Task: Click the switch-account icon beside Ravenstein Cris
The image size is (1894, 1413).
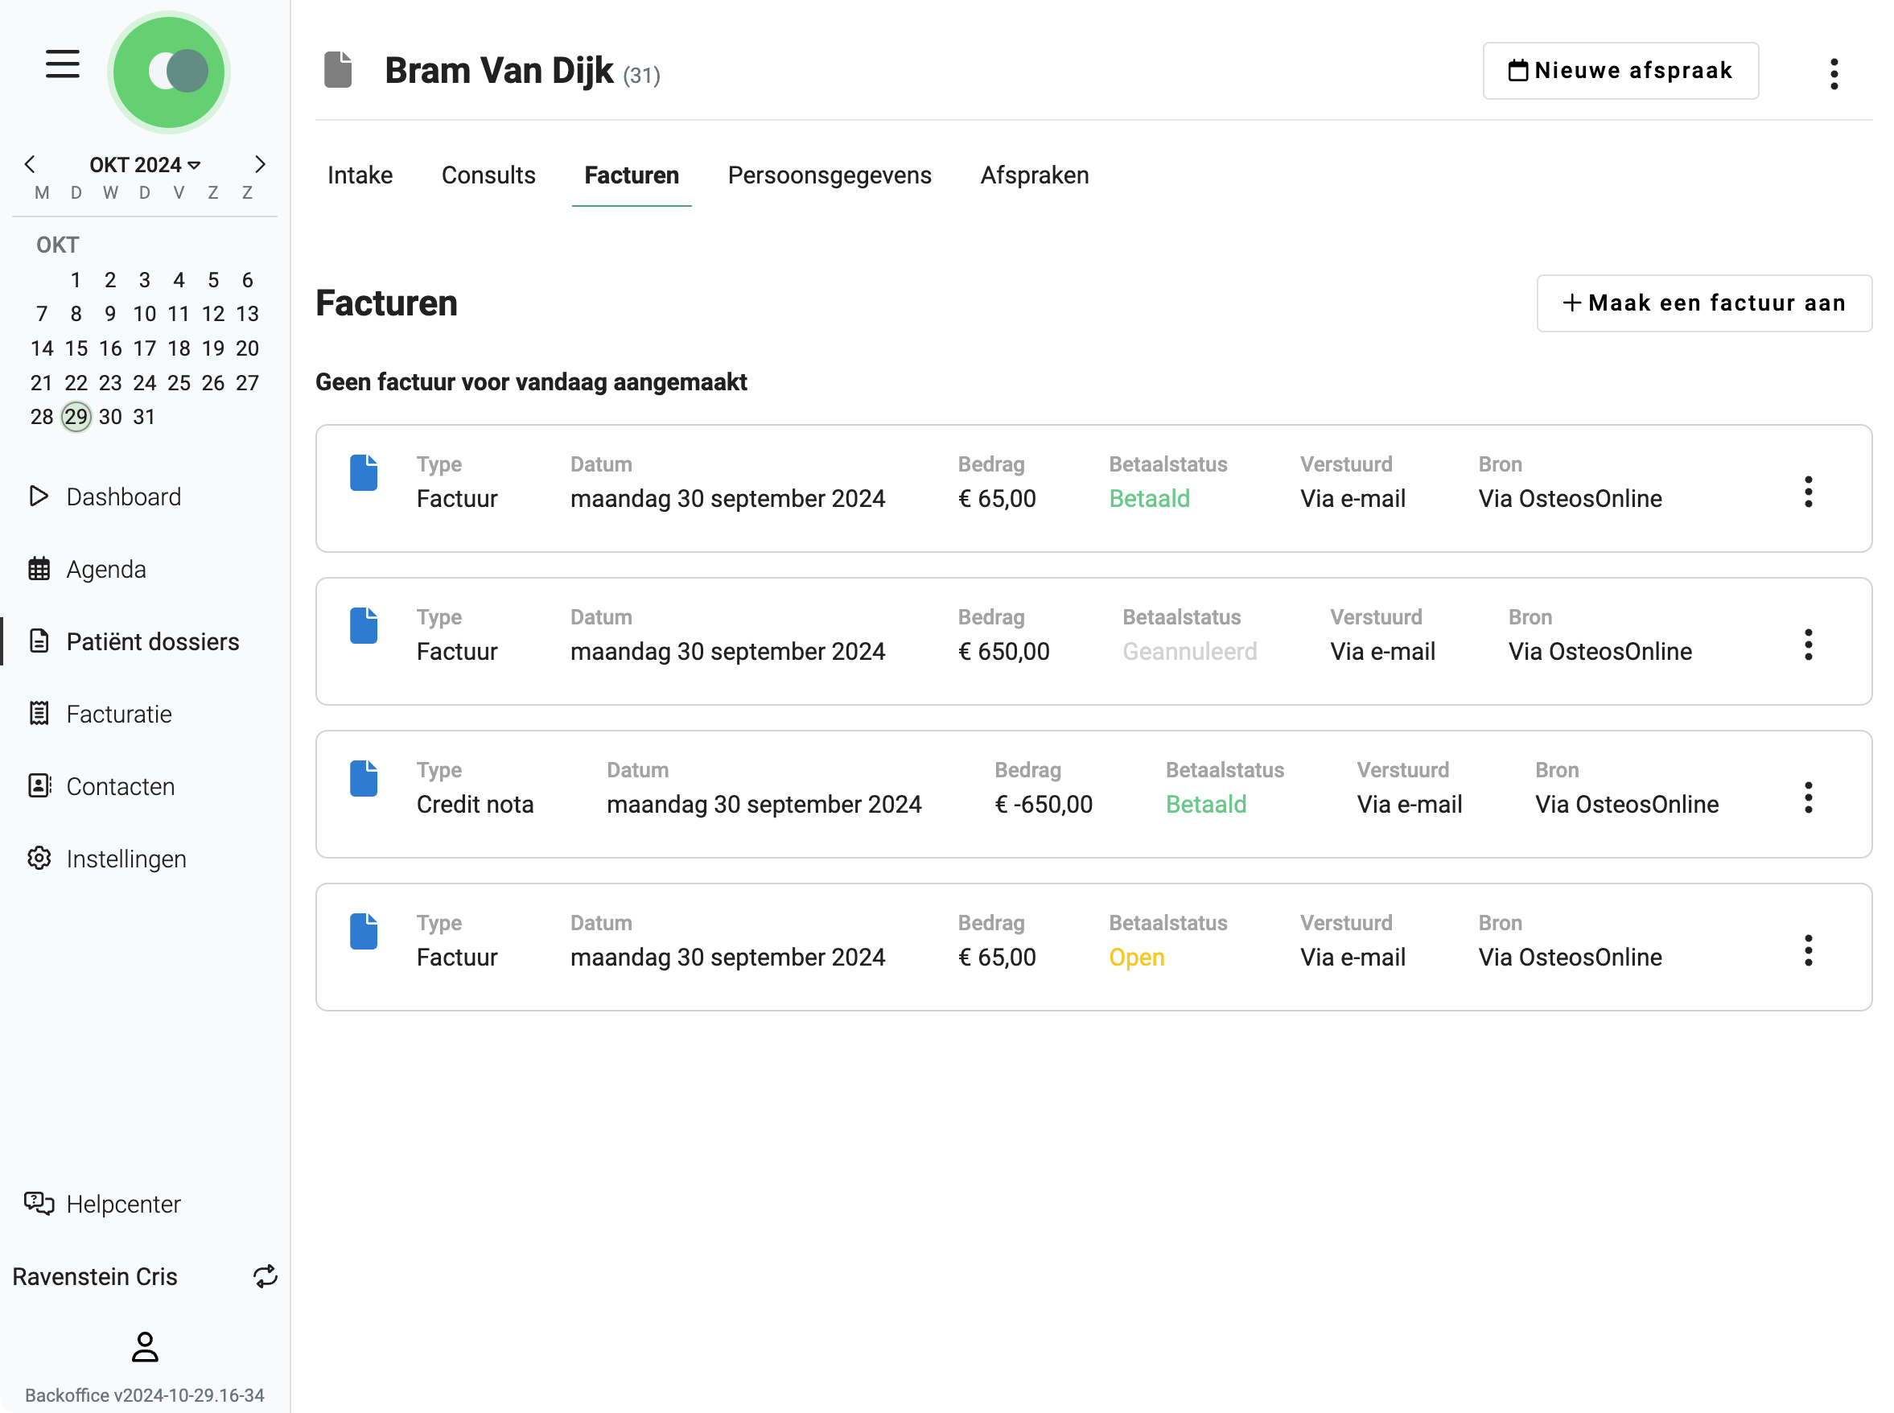Action: (x=265, y=1277)
